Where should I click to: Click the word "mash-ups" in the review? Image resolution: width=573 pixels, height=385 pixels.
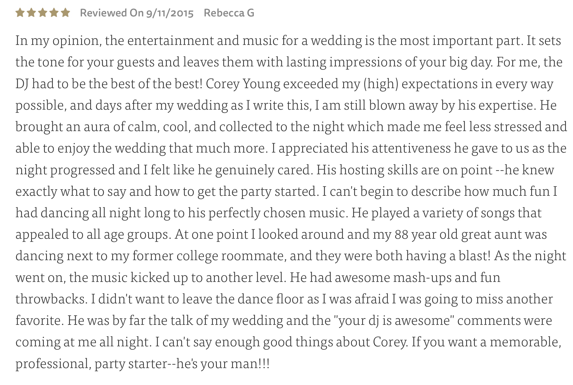pos(422,278)
